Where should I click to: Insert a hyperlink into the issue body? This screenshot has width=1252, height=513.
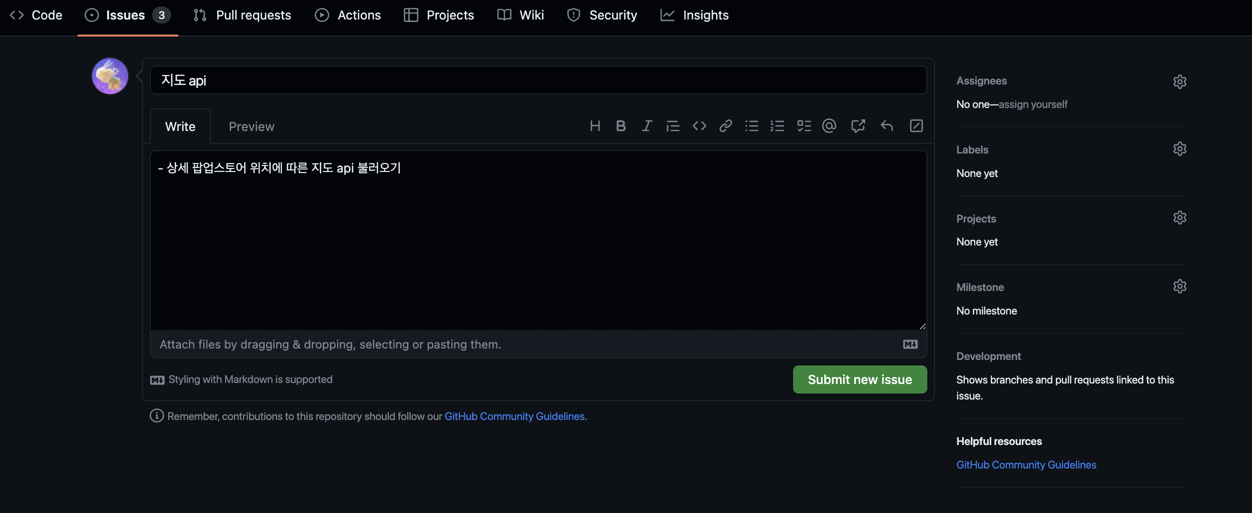(x=726, y=125)
